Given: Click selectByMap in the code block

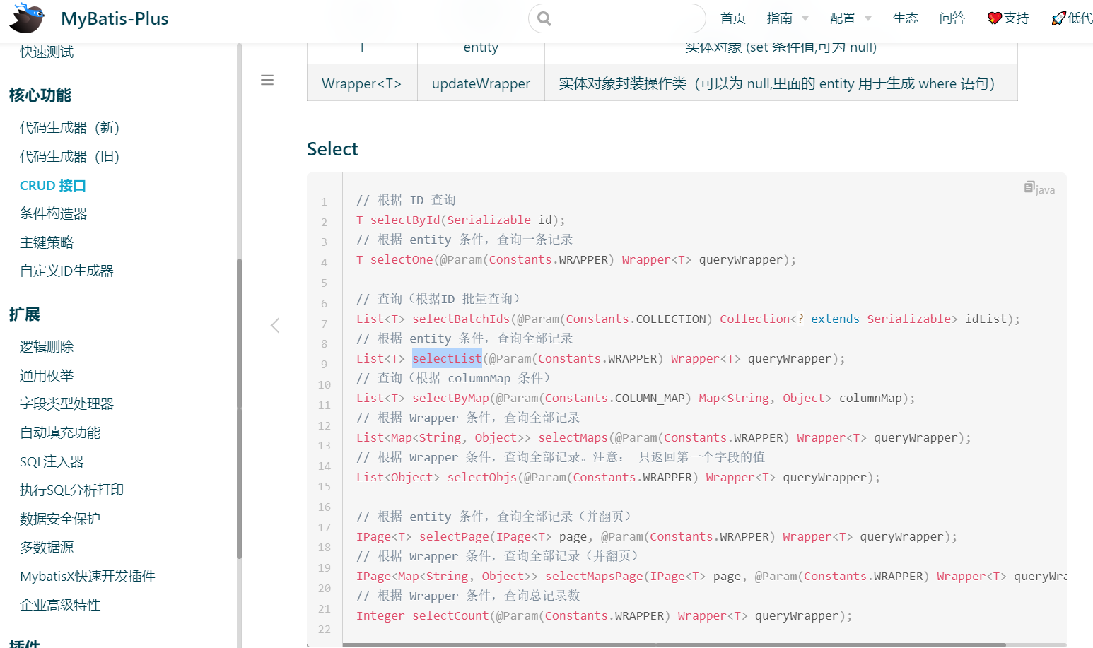Looking at the screenshot, I should (450, 398).
